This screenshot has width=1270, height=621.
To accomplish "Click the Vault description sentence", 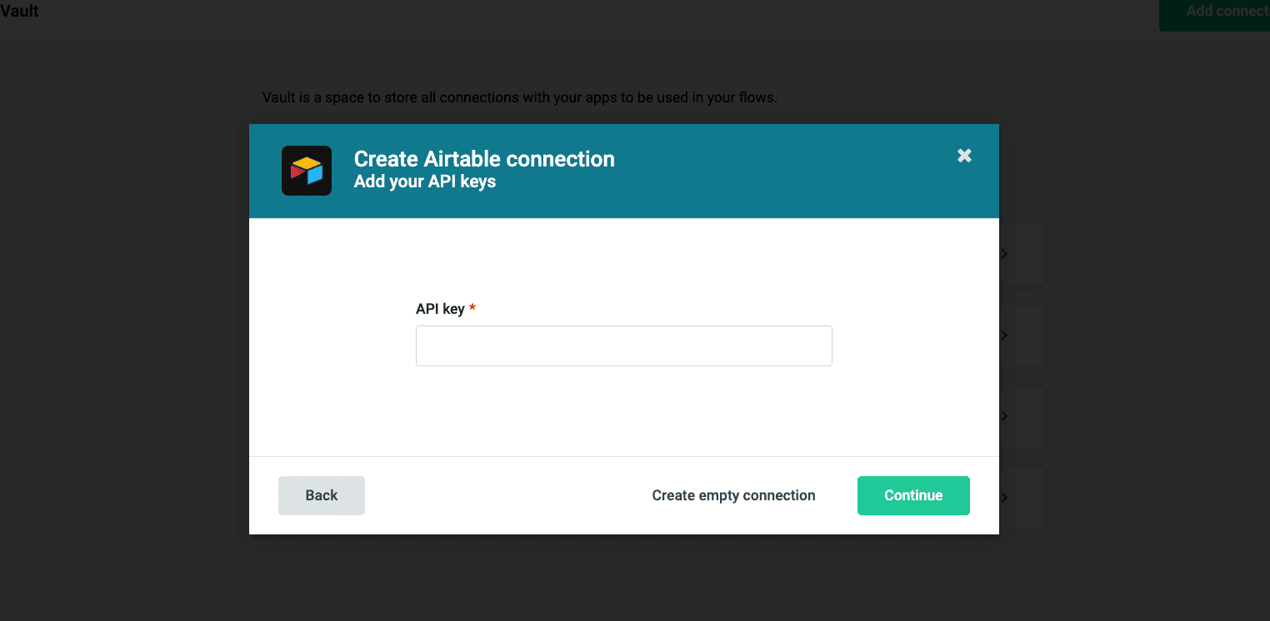I will (519, 97).
